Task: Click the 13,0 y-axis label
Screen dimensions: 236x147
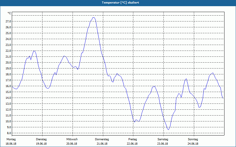Action: [x=8, y=104]
